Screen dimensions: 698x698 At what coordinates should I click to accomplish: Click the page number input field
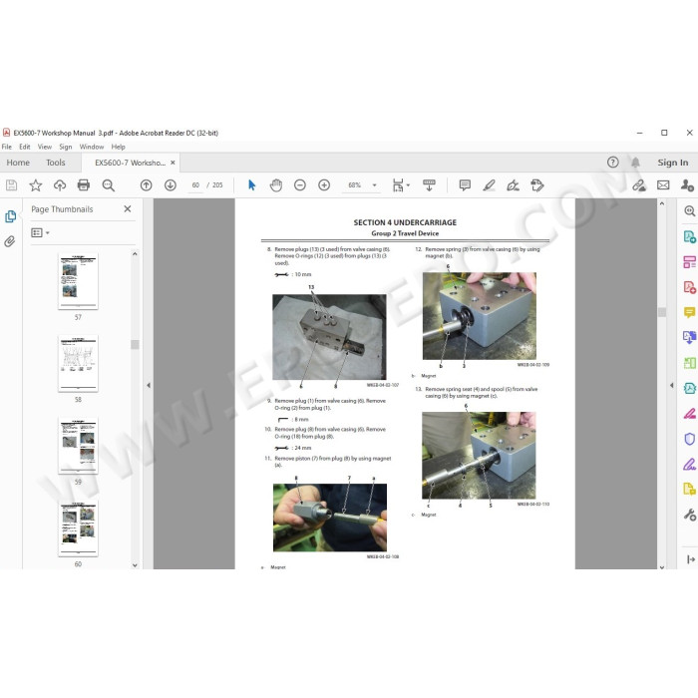[195, 185]
